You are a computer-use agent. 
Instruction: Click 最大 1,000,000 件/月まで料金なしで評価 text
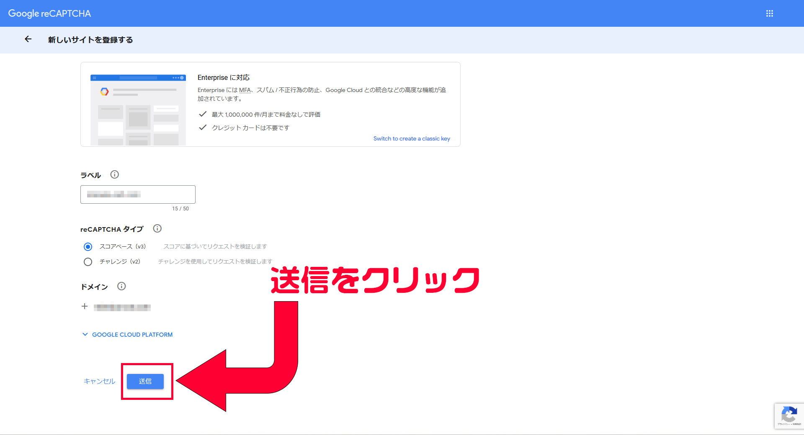(x=266, y=115)
